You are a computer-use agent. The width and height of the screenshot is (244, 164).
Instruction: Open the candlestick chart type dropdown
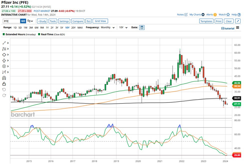point(30,21)
